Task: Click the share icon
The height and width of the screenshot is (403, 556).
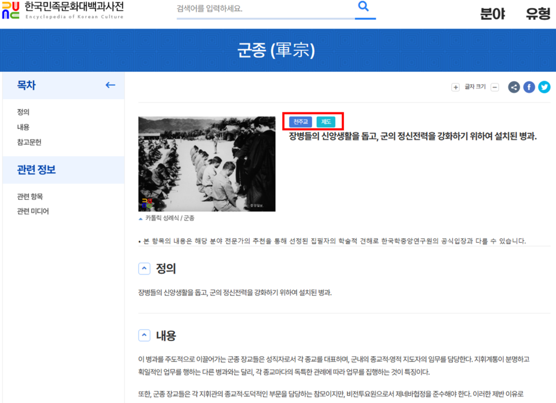Action: pyautogui.click(x=514, y=87)
